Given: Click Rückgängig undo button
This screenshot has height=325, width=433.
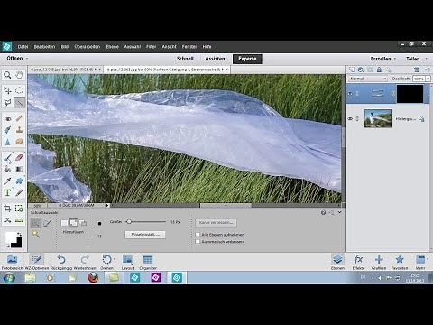Looking at the screenshot, I should pyautogui.click(x=61, y=262).
